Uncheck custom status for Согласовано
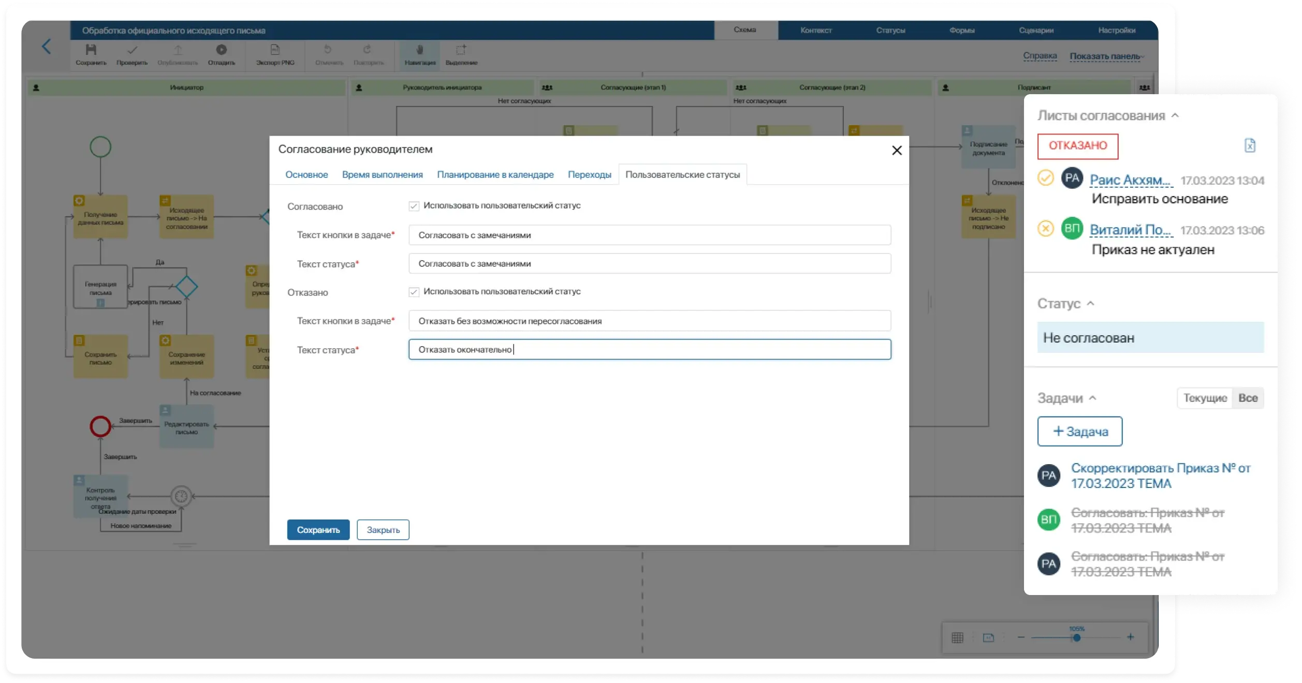Viewport: 1302px width, 683px height. pyautogui.click(x=414, y=206)
